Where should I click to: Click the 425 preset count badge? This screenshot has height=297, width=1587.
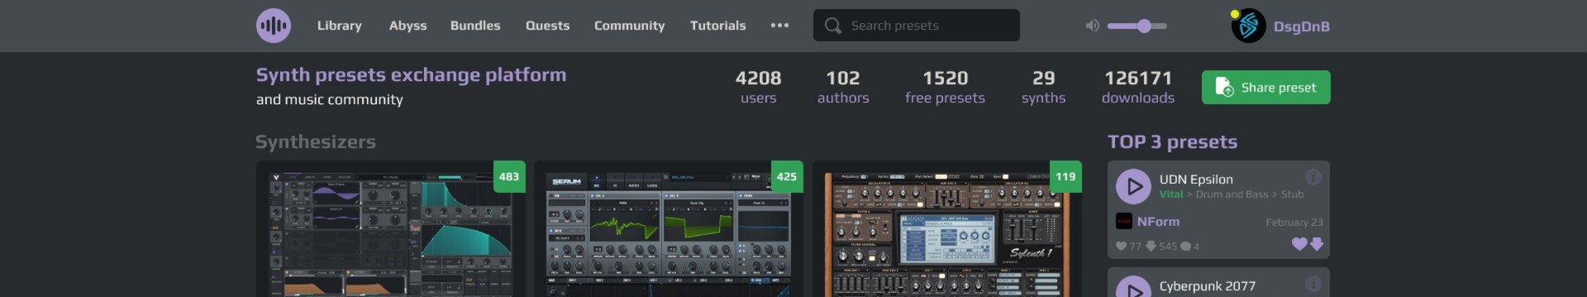coord(787,177)
